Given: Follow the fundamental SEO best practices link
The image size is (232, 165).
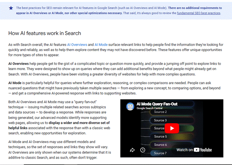Looking at the screenshot, I should tap(199, 13).
